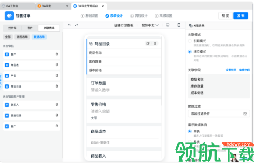Click the 预览 button
Viewport: 254px width, 165px height.
tap(226, 16)
